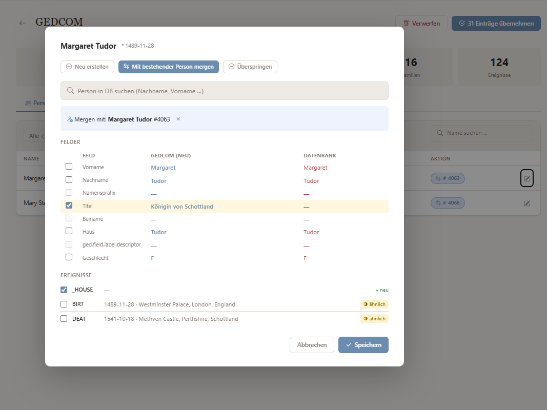Click death text 1541-10-18 Methven Castle
The height and width of the screenshot is (410, 547).
(x=171, y=319)
